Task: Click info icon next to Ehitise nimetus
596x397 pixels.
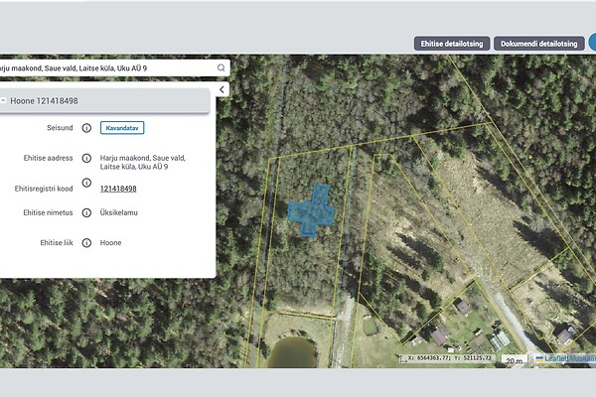Action: (86, 212)
